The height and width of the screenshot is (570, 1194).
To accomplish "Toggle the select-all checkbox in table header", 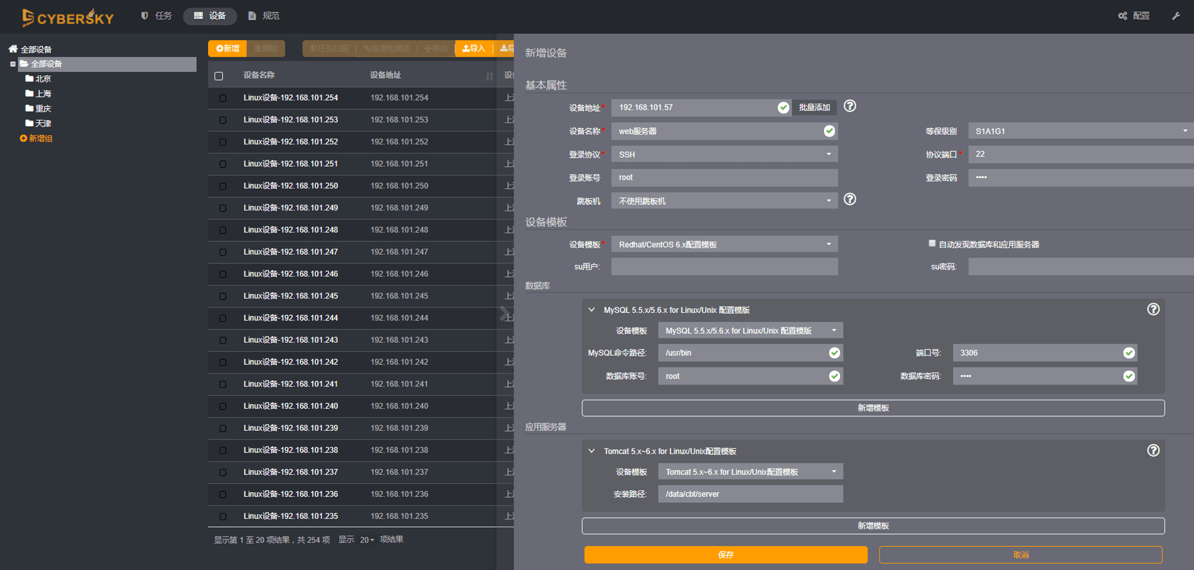I will click(x=219, y=76).
